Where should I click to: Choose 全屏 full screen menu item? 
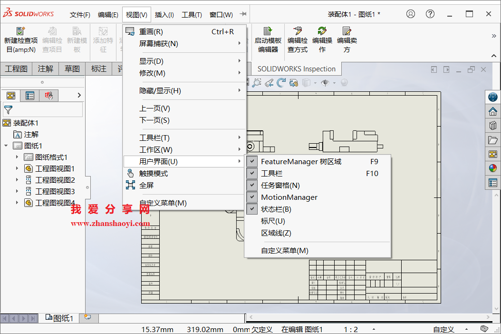[185, 185]
